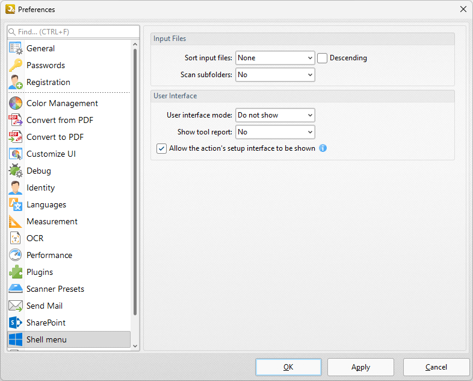Screen dimensions: 473x381
Task: Cancel the Preferences dialog
Action: click(x=436, y=367)
